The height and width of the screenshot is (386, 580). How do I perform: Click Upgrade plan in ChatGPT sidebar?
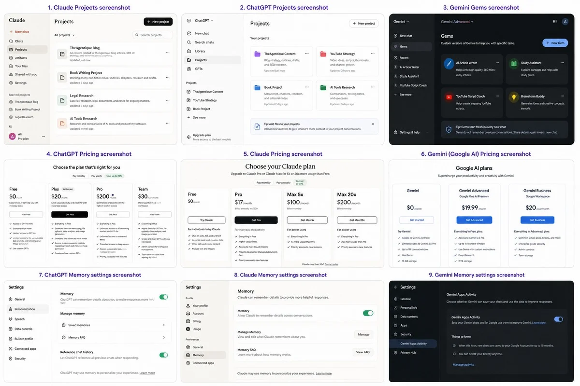202,135
